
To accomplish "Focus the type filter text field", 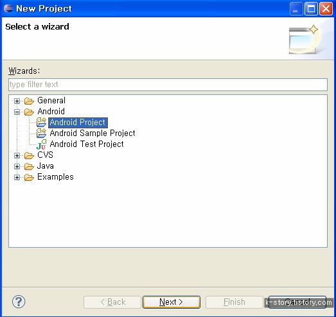I will coord(168,85).
